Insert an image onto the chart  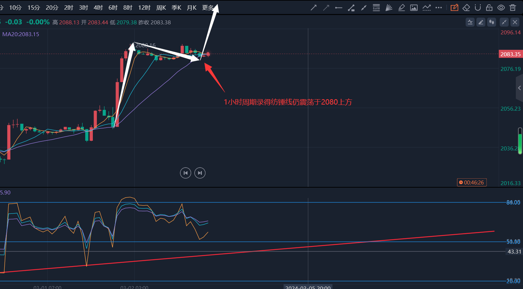pyautogui.click(x=414, y=8)
